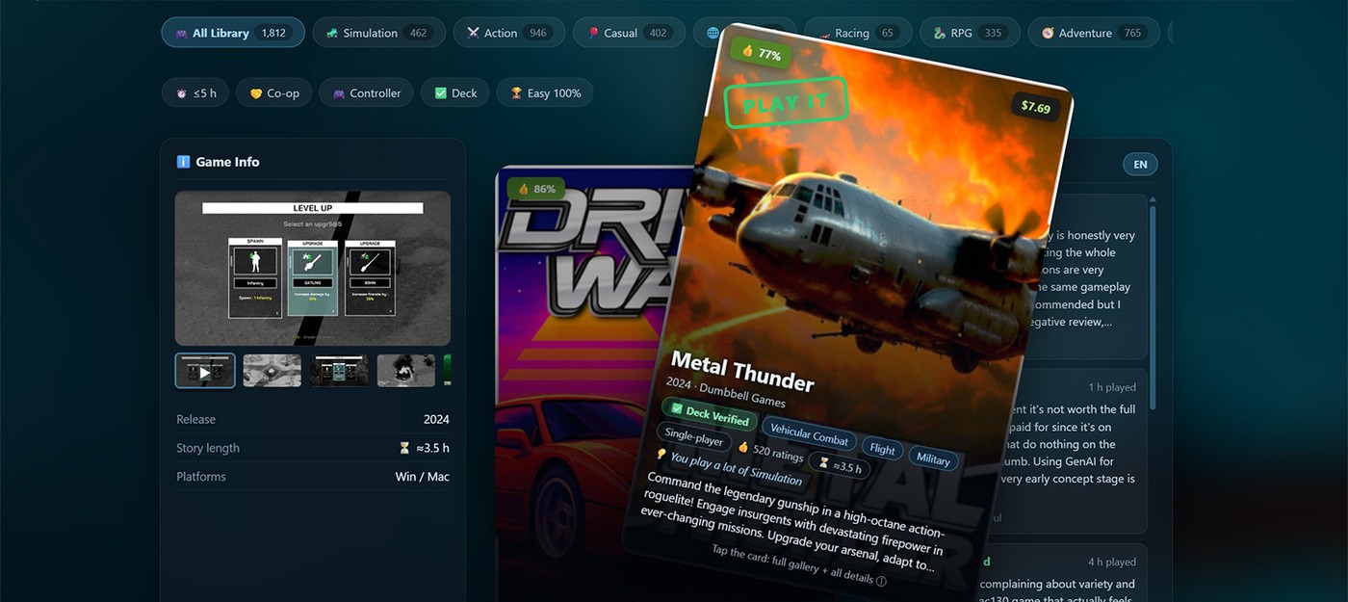Viewport: 1348px width, 602px height.
Task: Click the ≈3.5 h chip on the card
Action: coord(840,466)
